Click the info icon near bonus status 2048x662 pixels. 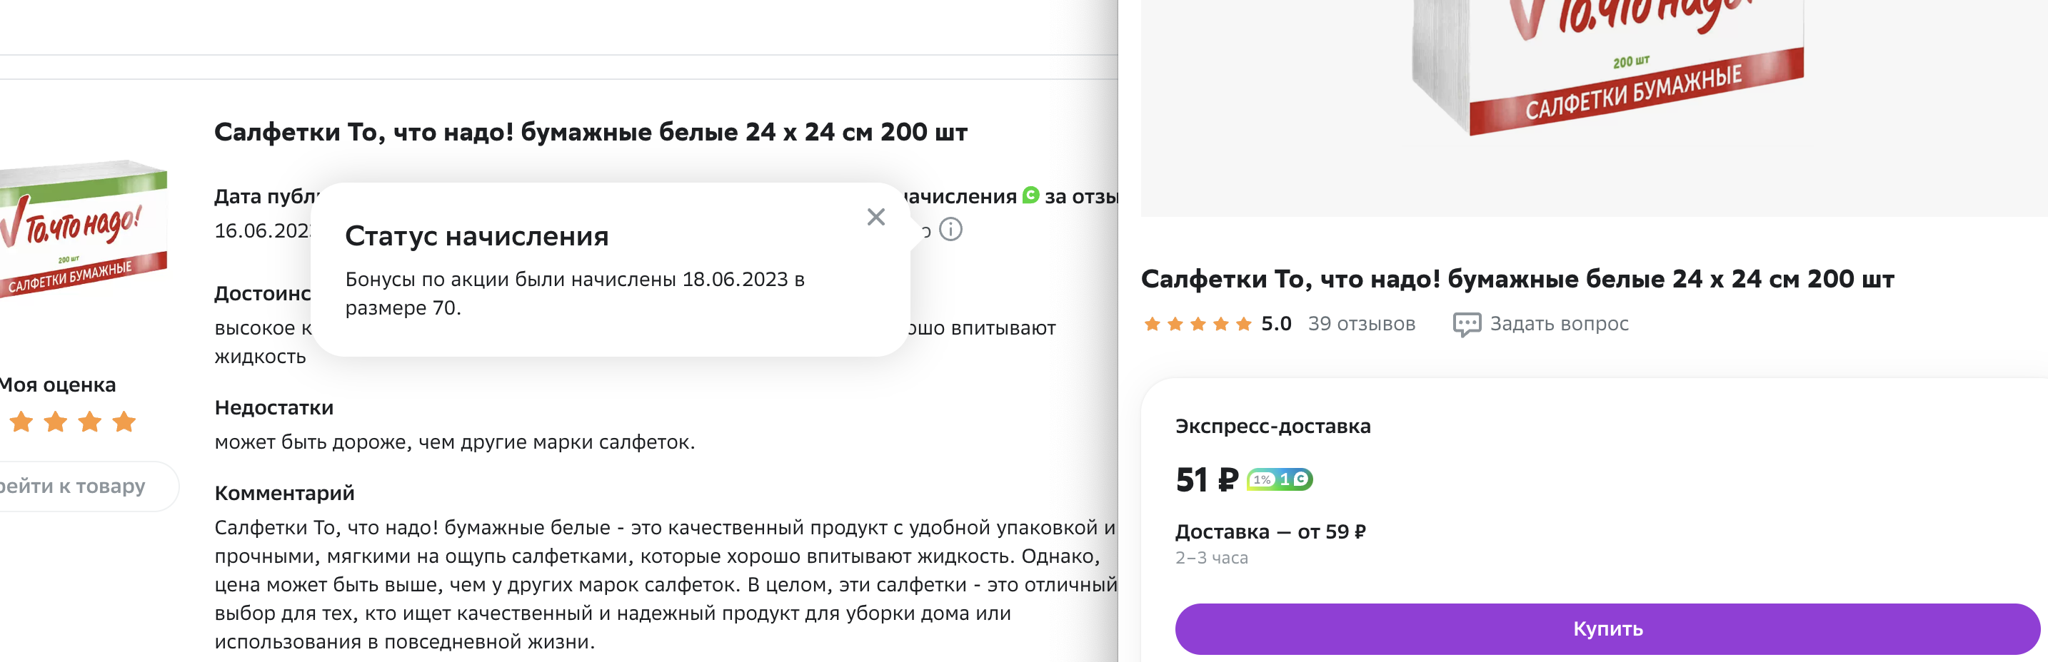pyautogui.click(x=950, y=230)
